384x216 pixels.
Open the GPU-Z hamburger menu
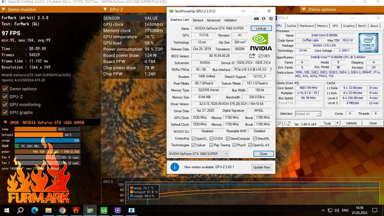[271, 19]
